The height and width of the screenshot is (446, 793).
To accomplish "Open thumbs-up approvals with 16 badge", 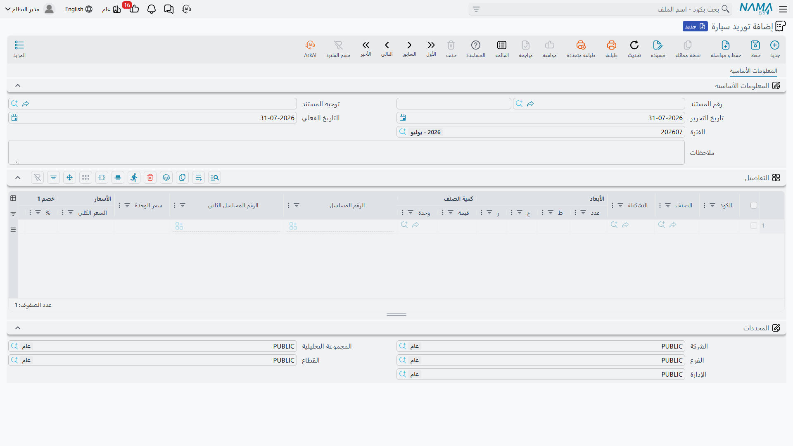I will pos(134,8).
